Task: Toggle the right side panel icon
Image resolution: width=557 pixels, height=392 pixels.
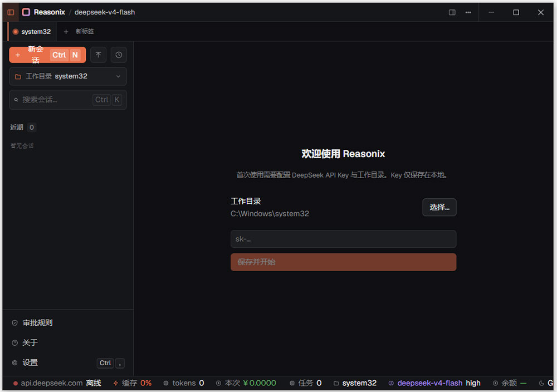Action: point(452,12)
